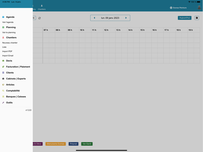Open the Planning menu section
Screen dimensions: 203x152
pos(11,27)
